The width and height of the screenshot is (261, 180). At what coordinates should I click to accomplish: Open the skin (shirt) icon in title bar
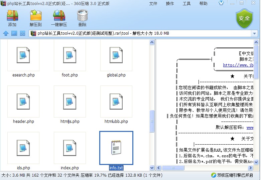tap(231, 4)
